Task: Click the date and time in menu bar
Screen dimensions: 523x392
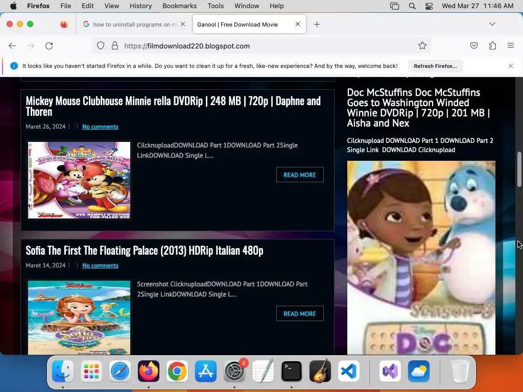Action: [x=478, y=6]
